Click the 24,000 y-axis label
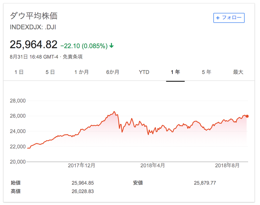The height and width of the screenshot is (205, 260). coord(18,131)
